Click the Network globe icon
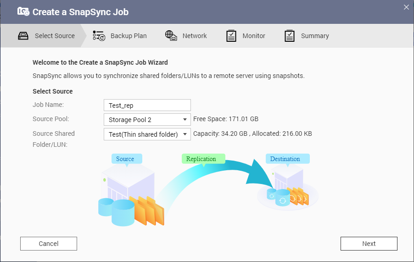414x262 pixels. point(171,35)
